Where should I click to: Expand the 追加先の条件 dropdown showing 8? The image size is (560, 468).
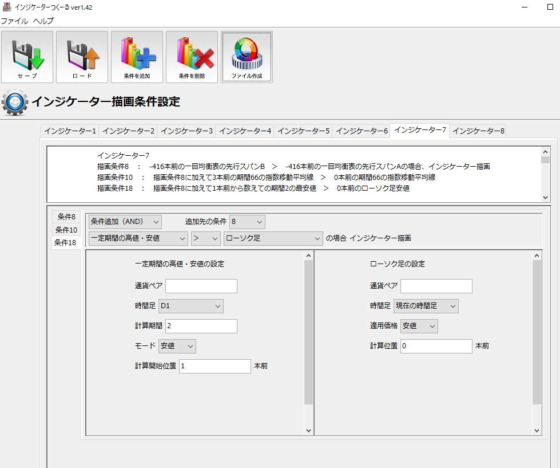pyautogui.click(x=247, y=222)
